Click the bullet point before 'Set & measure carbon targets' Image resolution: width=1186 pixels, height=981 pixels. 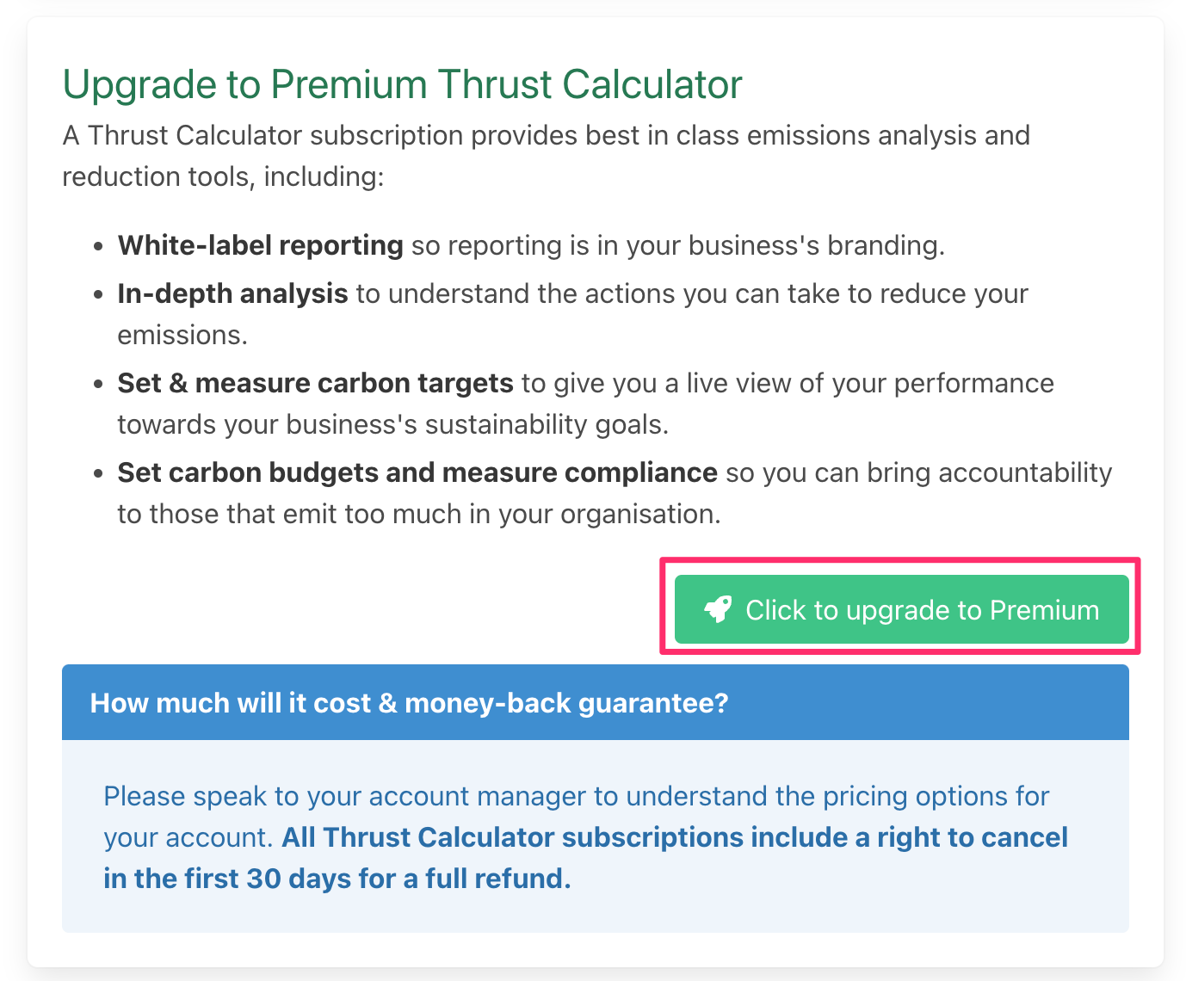(99, 384)
